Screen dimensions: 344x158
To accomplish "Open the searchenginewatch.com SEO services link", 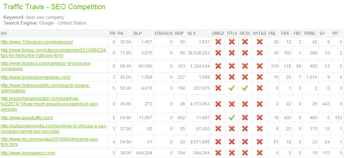I will coord(50,104).
